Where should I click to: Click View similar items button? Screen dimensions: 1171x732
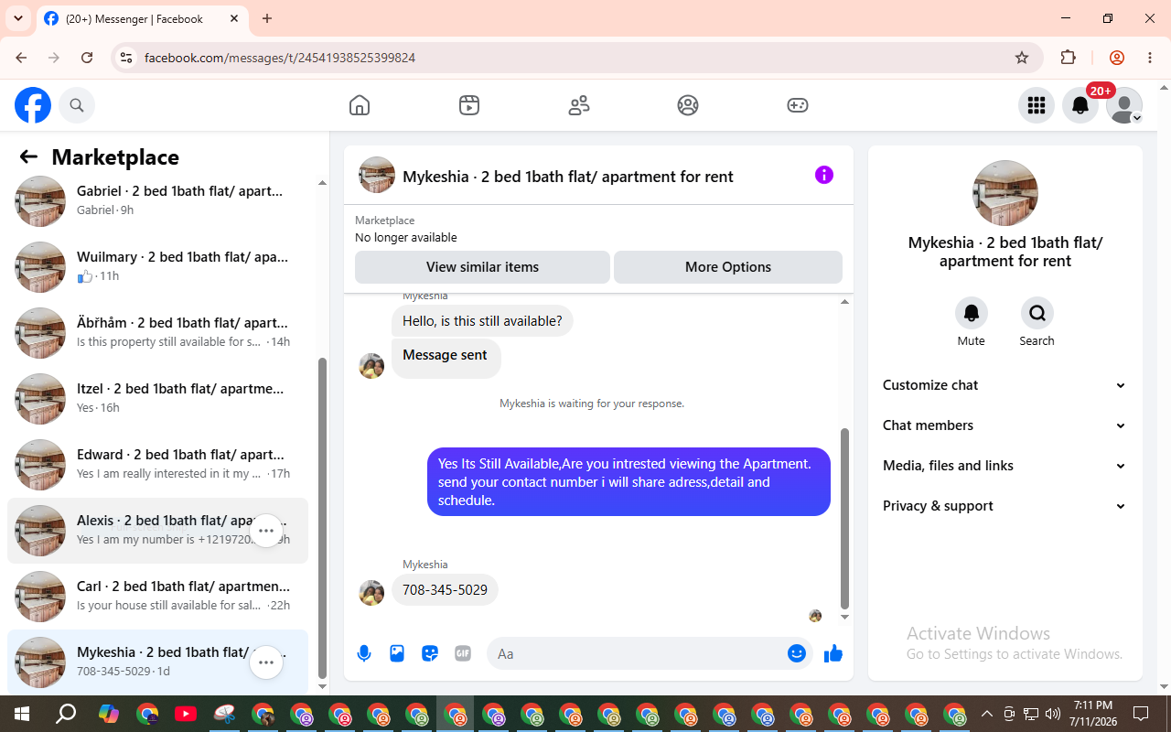coord(482,267)
